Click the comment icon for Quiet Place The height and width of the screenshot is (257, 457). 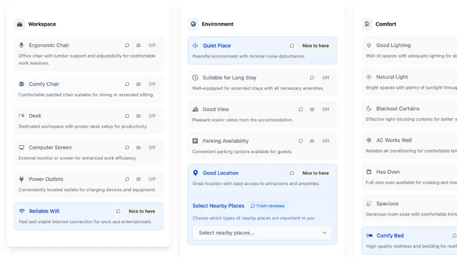pyautogui.click(x=292, y=46)
